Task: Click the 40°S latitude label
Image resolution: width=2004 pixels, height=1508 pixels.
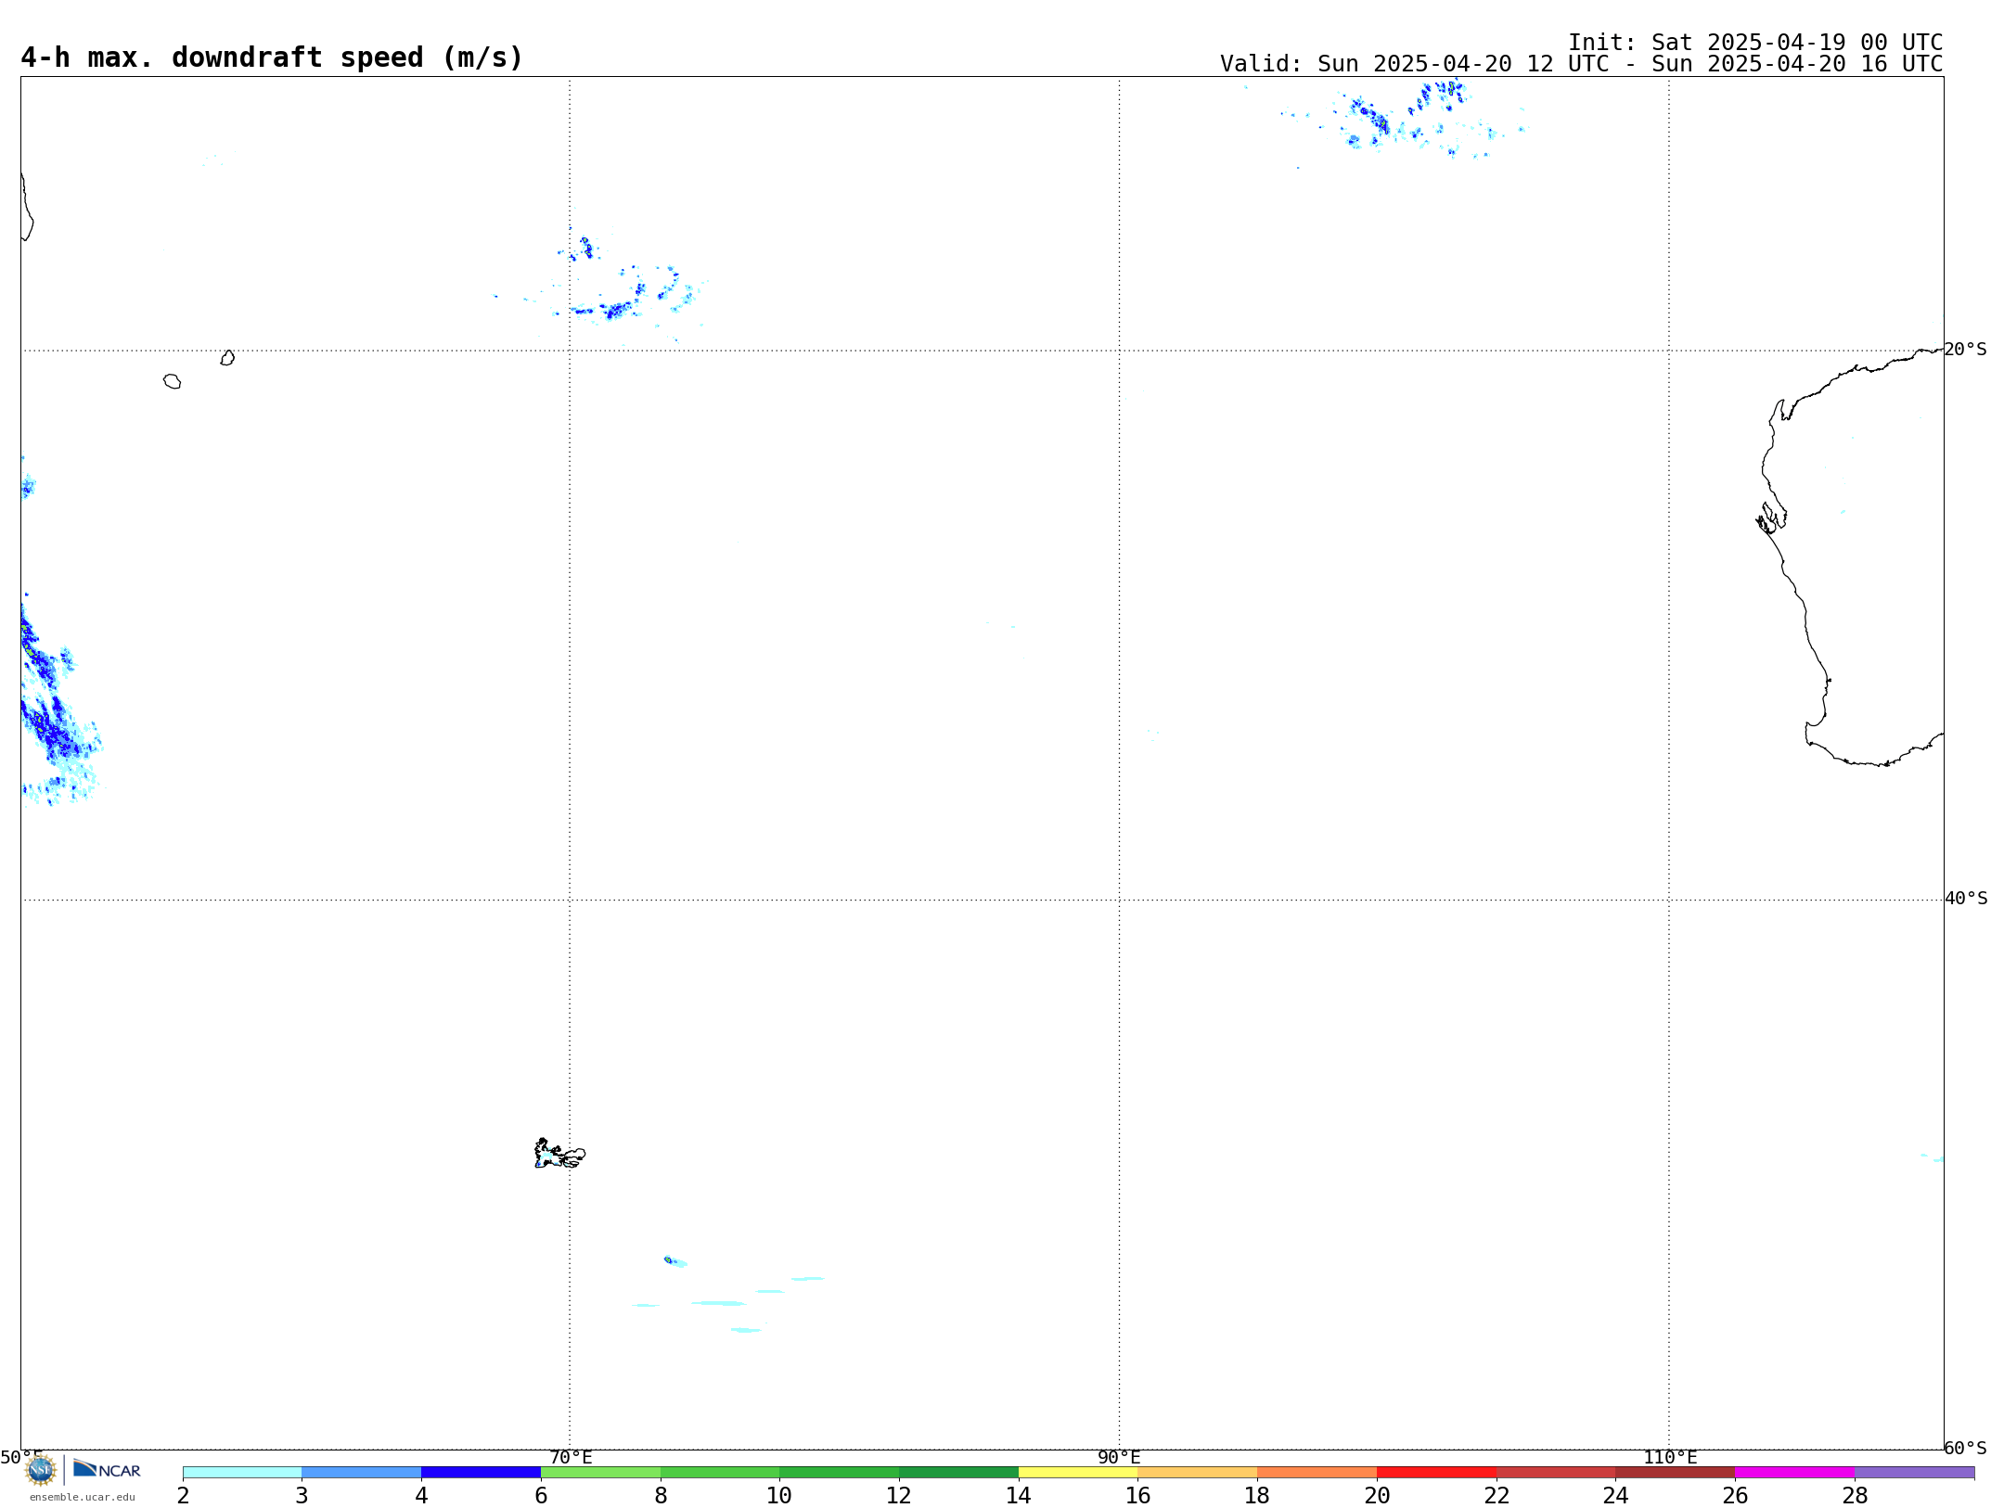Action: coord(1966,899)
